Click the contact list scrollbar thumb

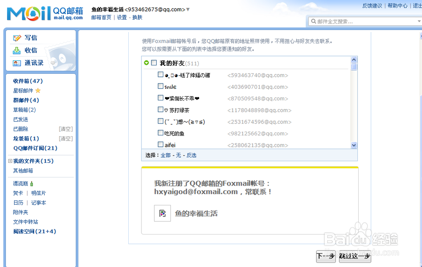tap(354, 66)
